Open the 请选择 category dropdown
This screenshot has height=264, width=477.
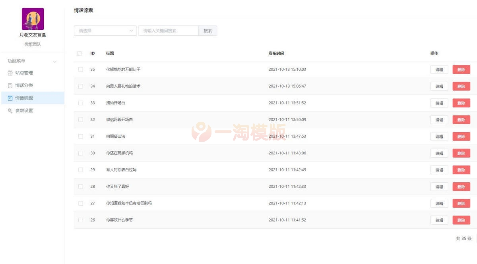coord(105,30)
